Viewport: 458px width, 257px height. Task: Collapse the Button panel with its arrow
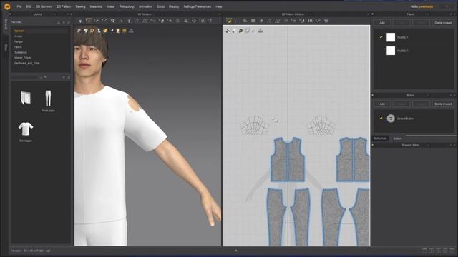pyautogui.click(x=372, y=95)
